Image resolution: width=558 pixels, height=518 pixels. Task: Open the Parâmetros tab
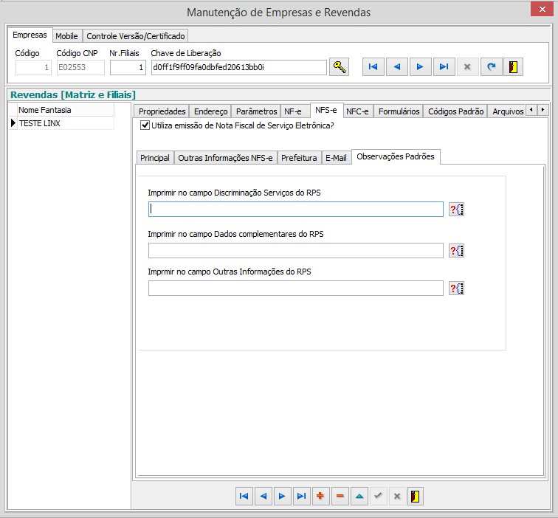pyautogui.click(x=256, y=111)
